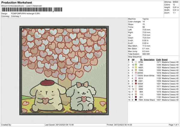Click the dark red swatch in row 14
The width and height of the screenshot is (180, 127).
[136, 97]
